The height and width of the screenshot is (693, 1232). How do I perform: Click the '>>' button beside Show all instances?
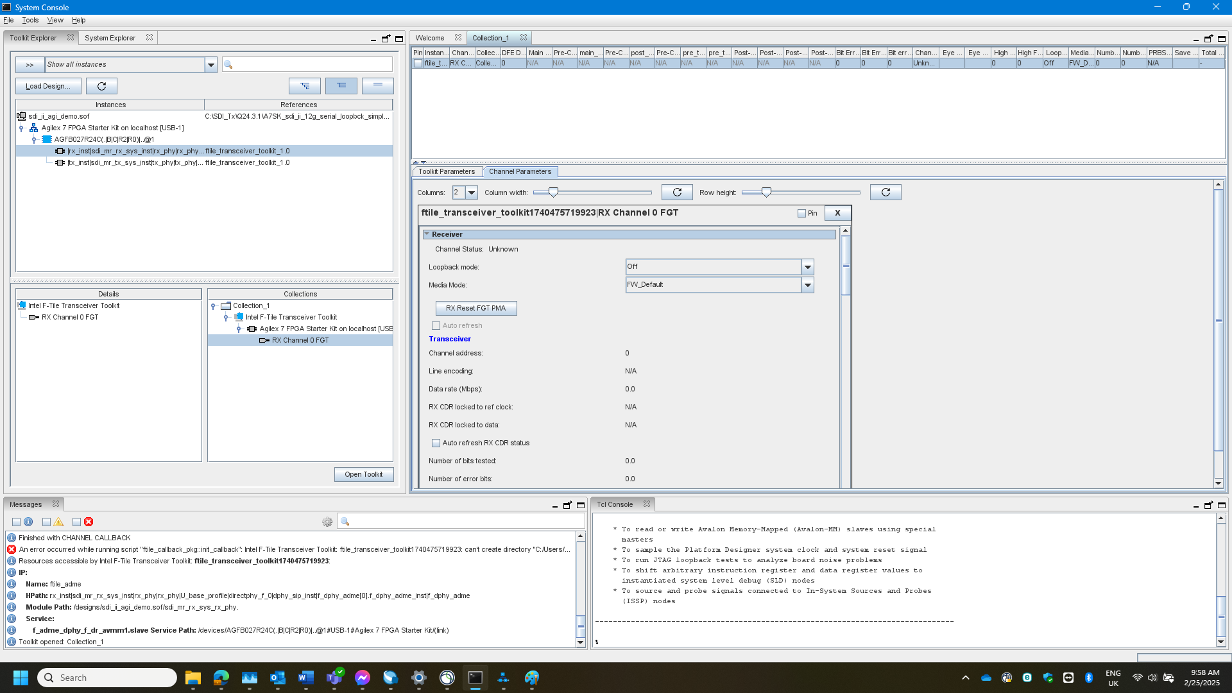point(30,65)
